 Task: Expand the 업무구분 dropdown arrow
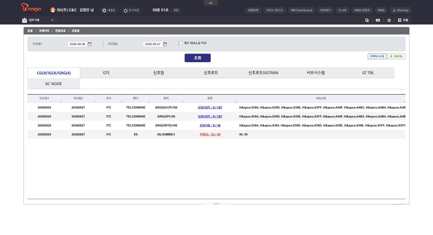click(52, 20)
